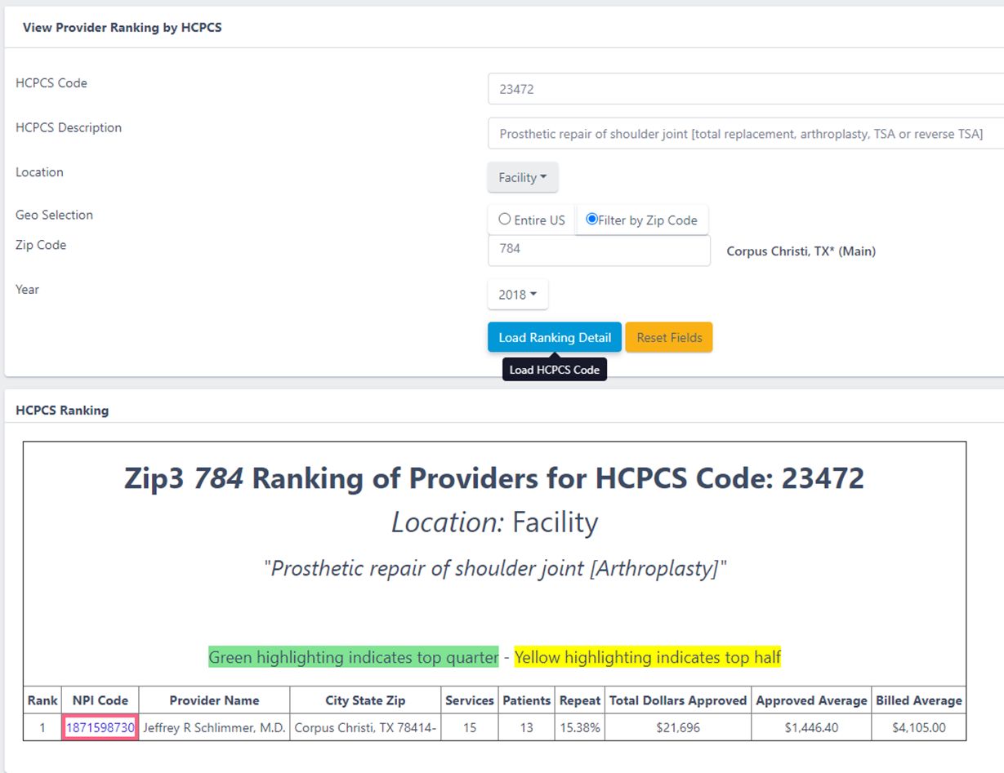Click the Billed Average column header

point(919,700)
